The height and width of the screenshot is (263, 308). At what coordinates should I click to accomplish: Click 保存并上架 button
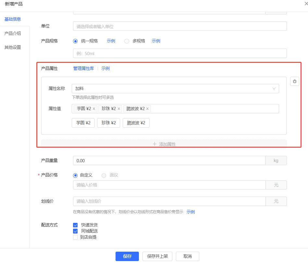click(x=157, y=256)
